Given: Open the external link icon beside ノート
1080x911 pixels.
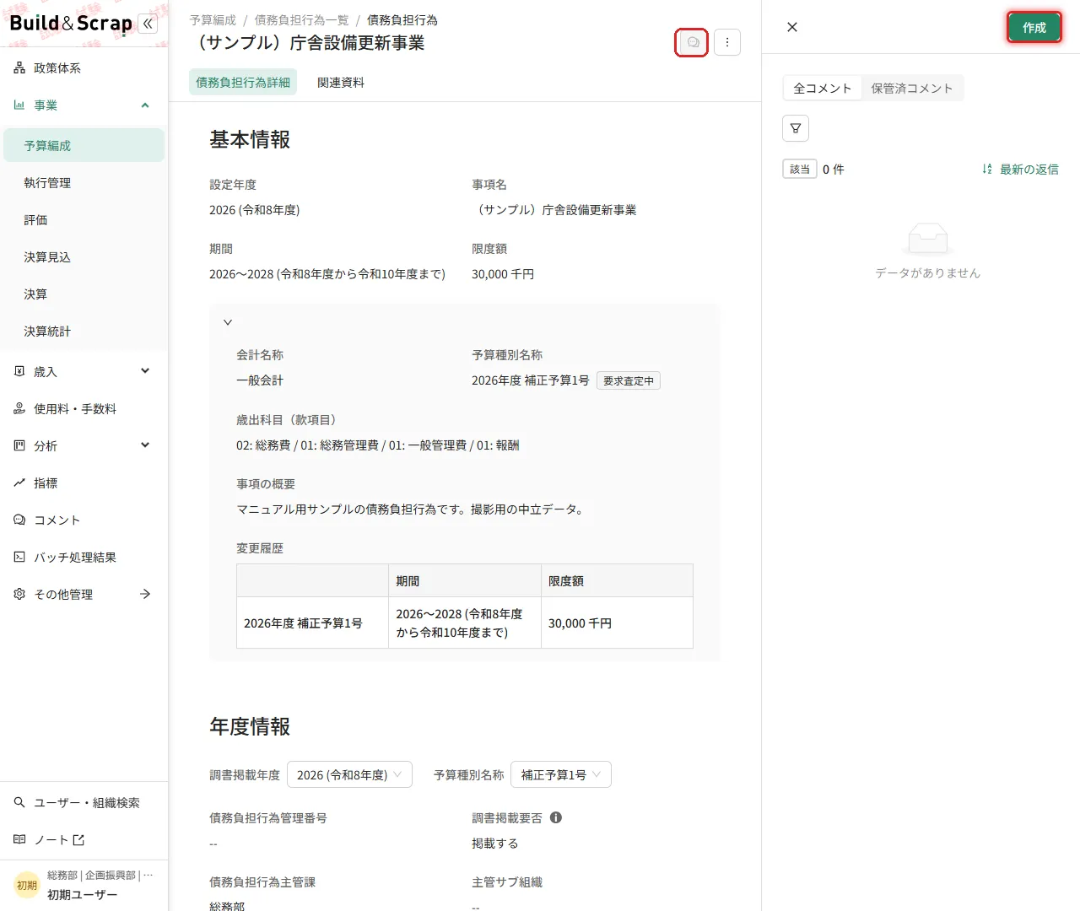Looking at the screenshot, I should click(78, 840).
